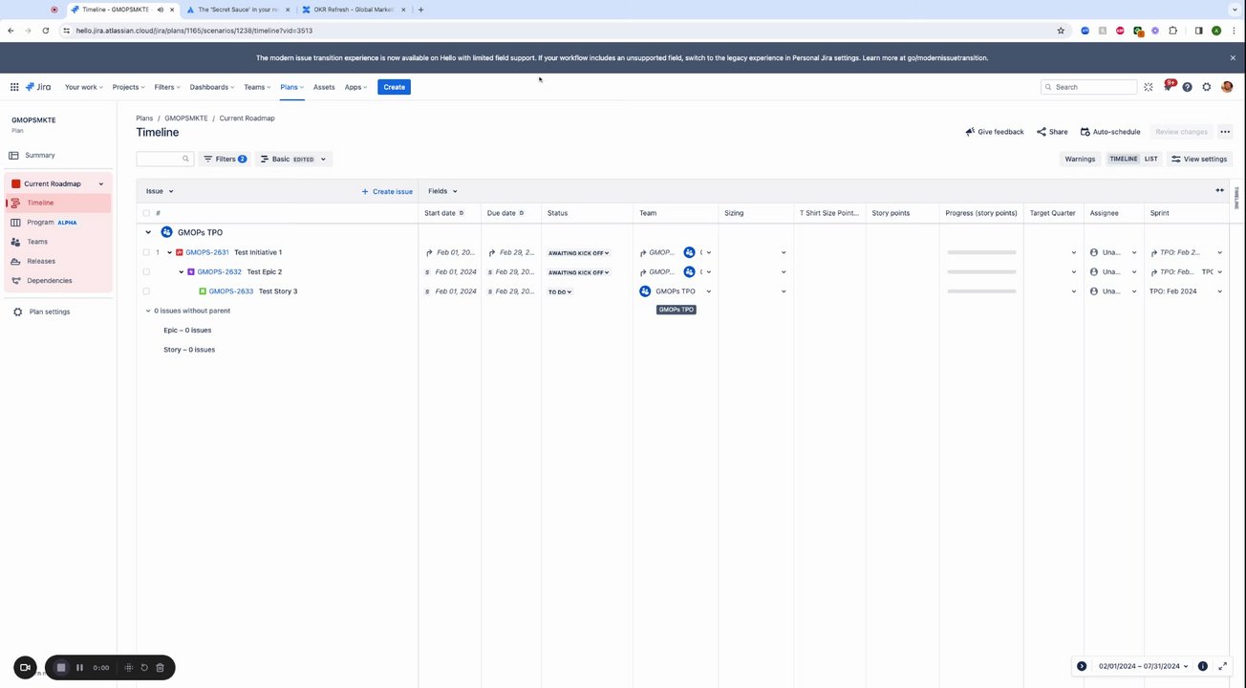Open the Issue column dropdown
Image resolution: width=1246 pixels, height=688 pixels.
coord(160,191)
